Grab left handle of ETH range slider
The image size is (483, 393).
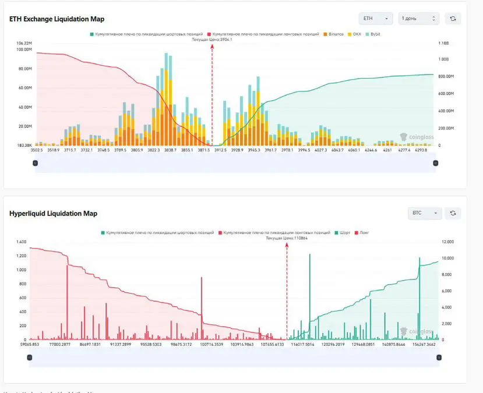pos(35,163)
